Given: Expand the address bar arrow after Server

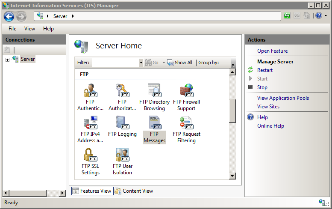Looking at the screenshot, I should click(x=73, y=16).
